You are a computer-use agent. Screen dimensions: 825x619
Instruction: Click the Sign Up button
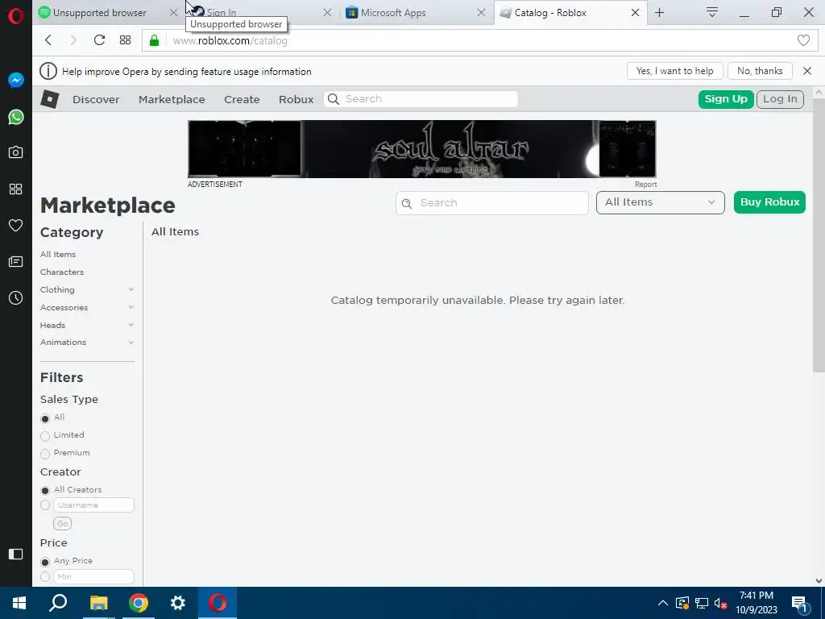(726, 99)
